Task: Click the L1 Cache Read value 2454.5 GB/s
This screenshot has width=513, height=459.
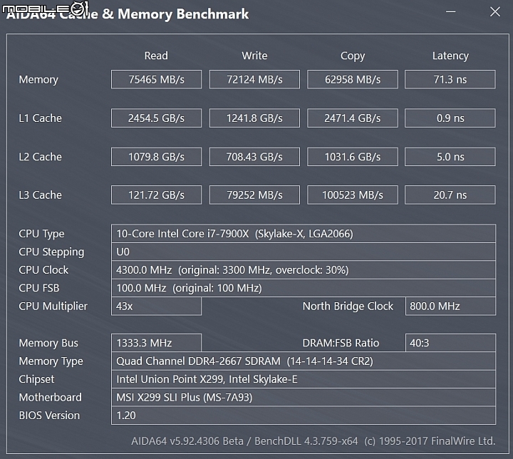Action: pyautogui.click(x=156, y=118)
